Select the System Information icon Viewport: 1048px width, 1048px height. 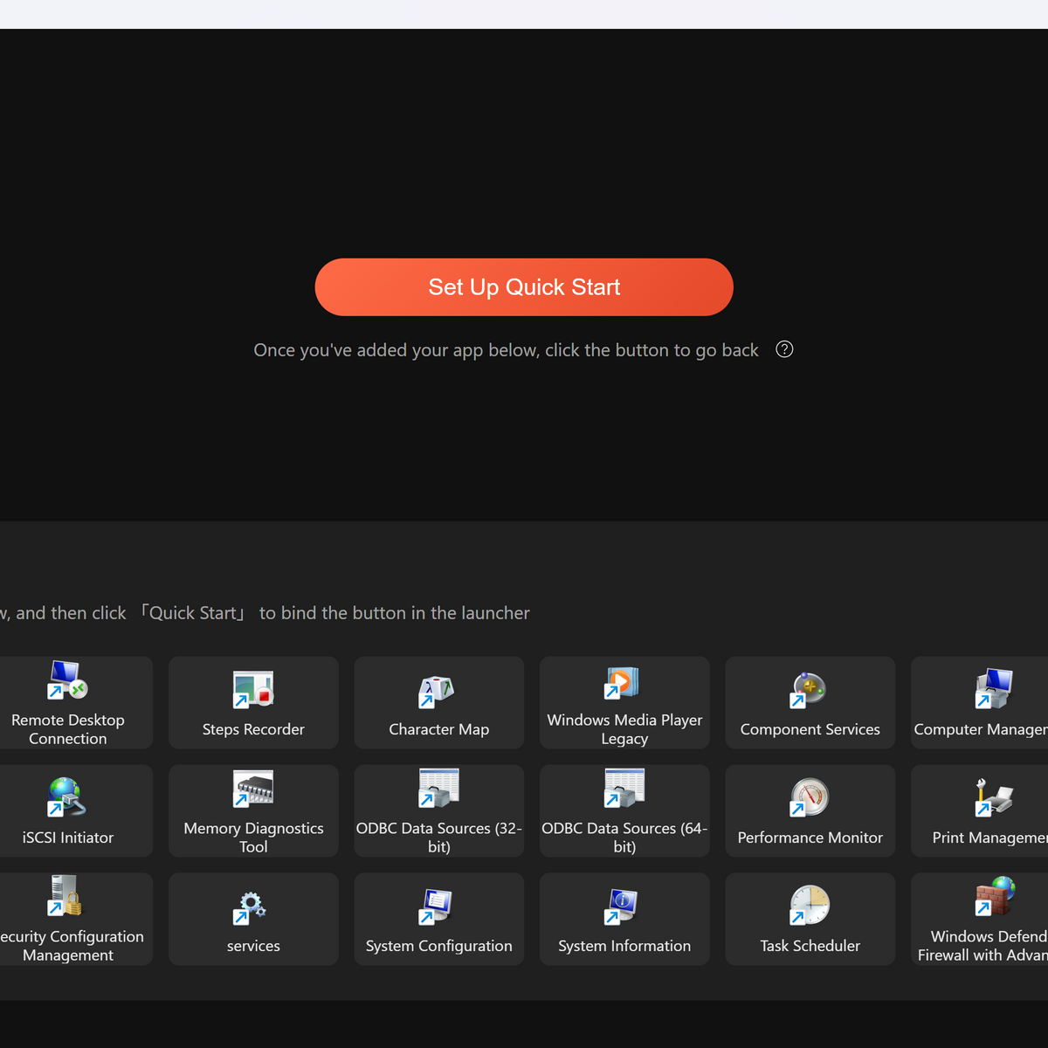click(x=621, y=907)
